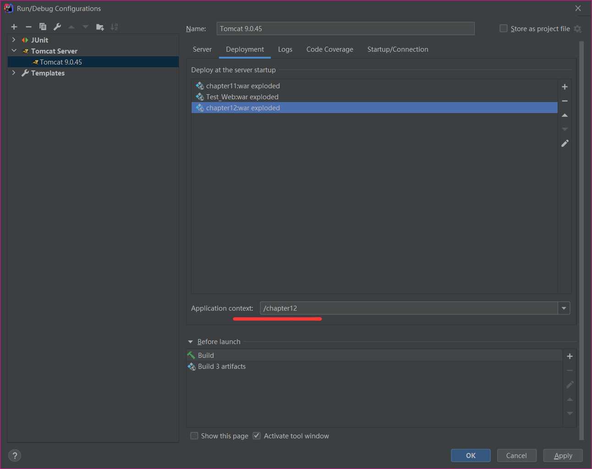This screenshot has height=469, width=592.
Task: Open Store as project file settings gear
Action: click(x=577, y=29)
